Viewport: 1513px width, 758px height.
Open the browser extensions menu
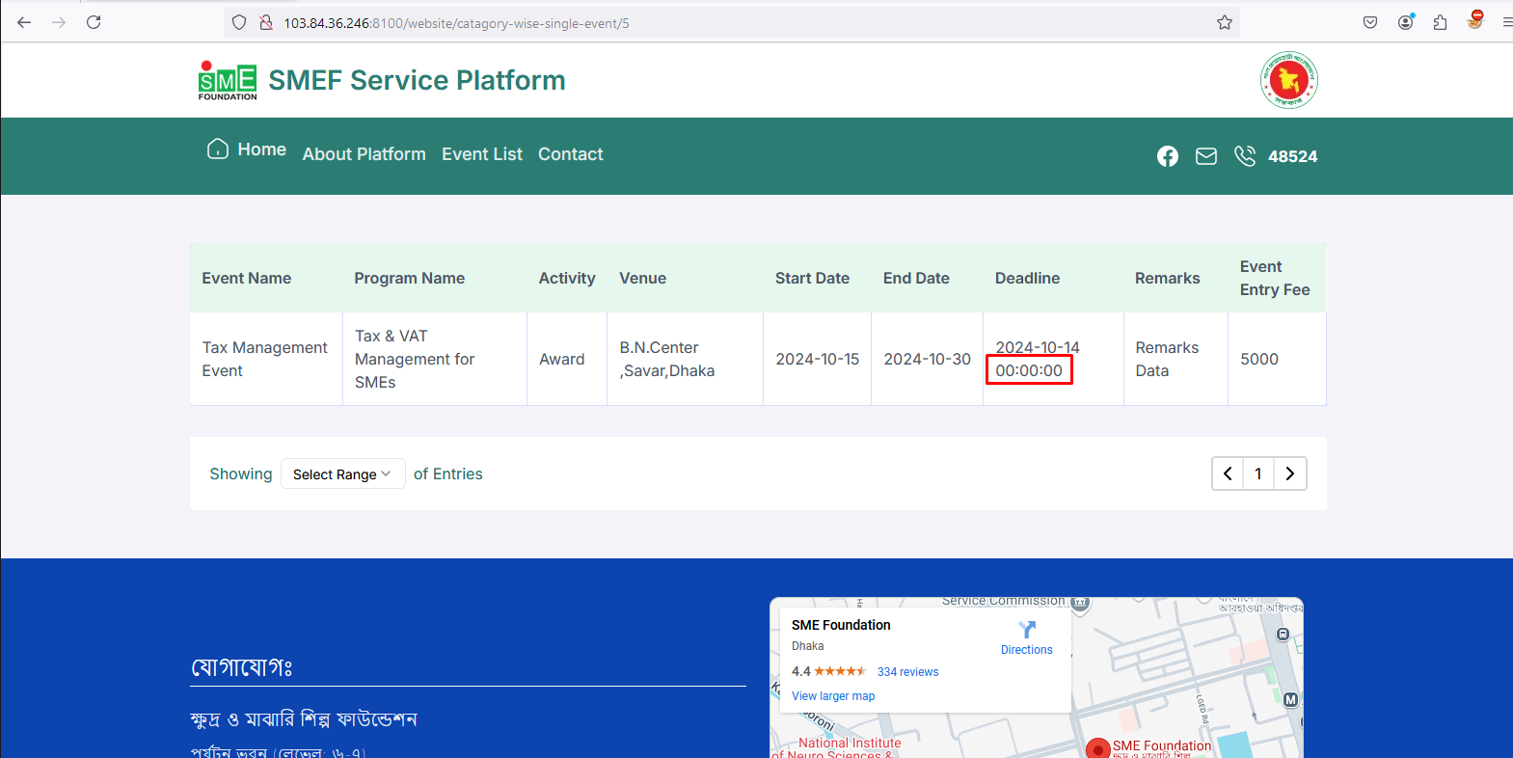point(1441,22)
